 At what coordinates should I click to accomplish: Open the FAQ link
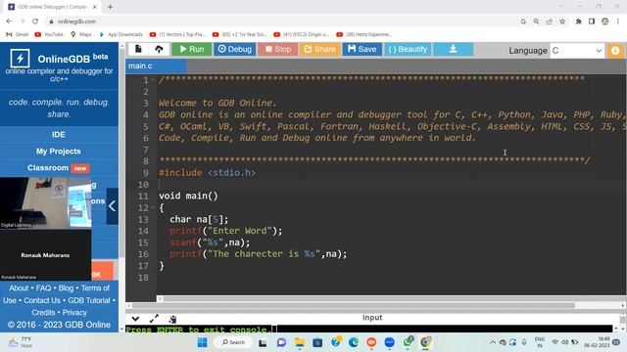43,288
